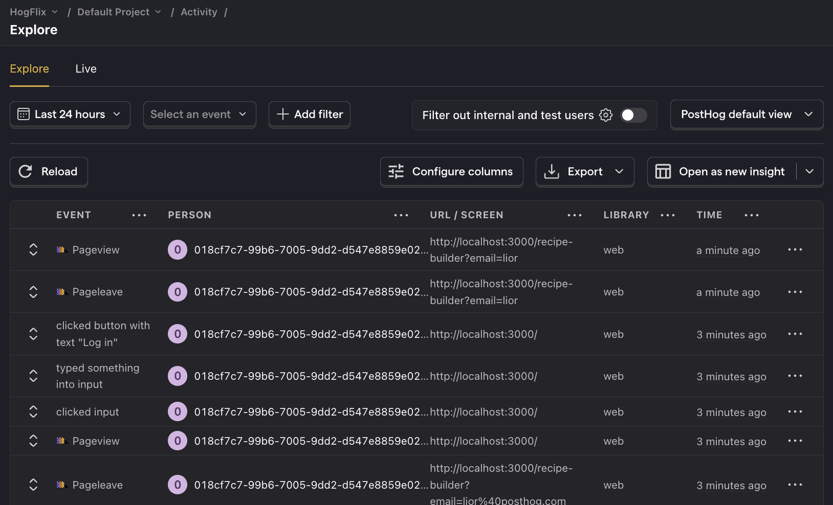The height and width of the screenshot is (505, 833).
Task: Open the Last 24 hours date range dropdown
Action: [x=70, y=114]
